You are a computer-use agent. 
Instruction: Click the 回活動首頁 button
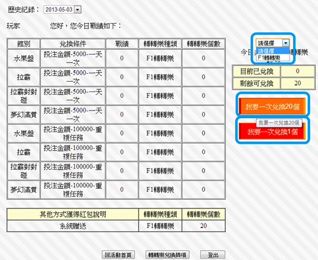pyautogui.click(x=118, y=255)
